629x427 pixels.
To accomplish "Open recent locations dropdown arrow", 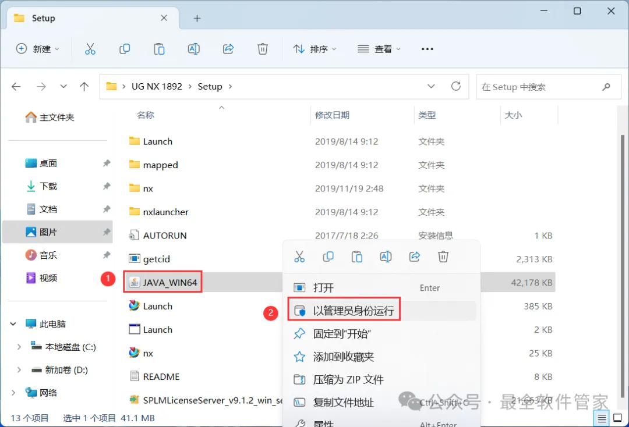I will [x=63, y=87].
